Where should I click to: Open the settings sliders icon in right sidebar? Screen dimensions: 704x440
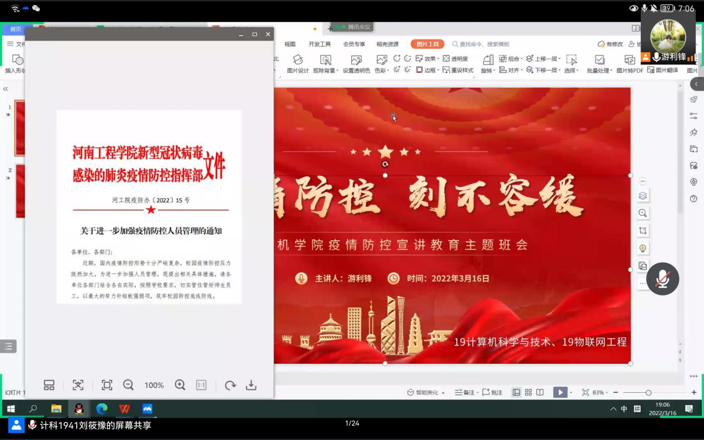coord(693,116)
